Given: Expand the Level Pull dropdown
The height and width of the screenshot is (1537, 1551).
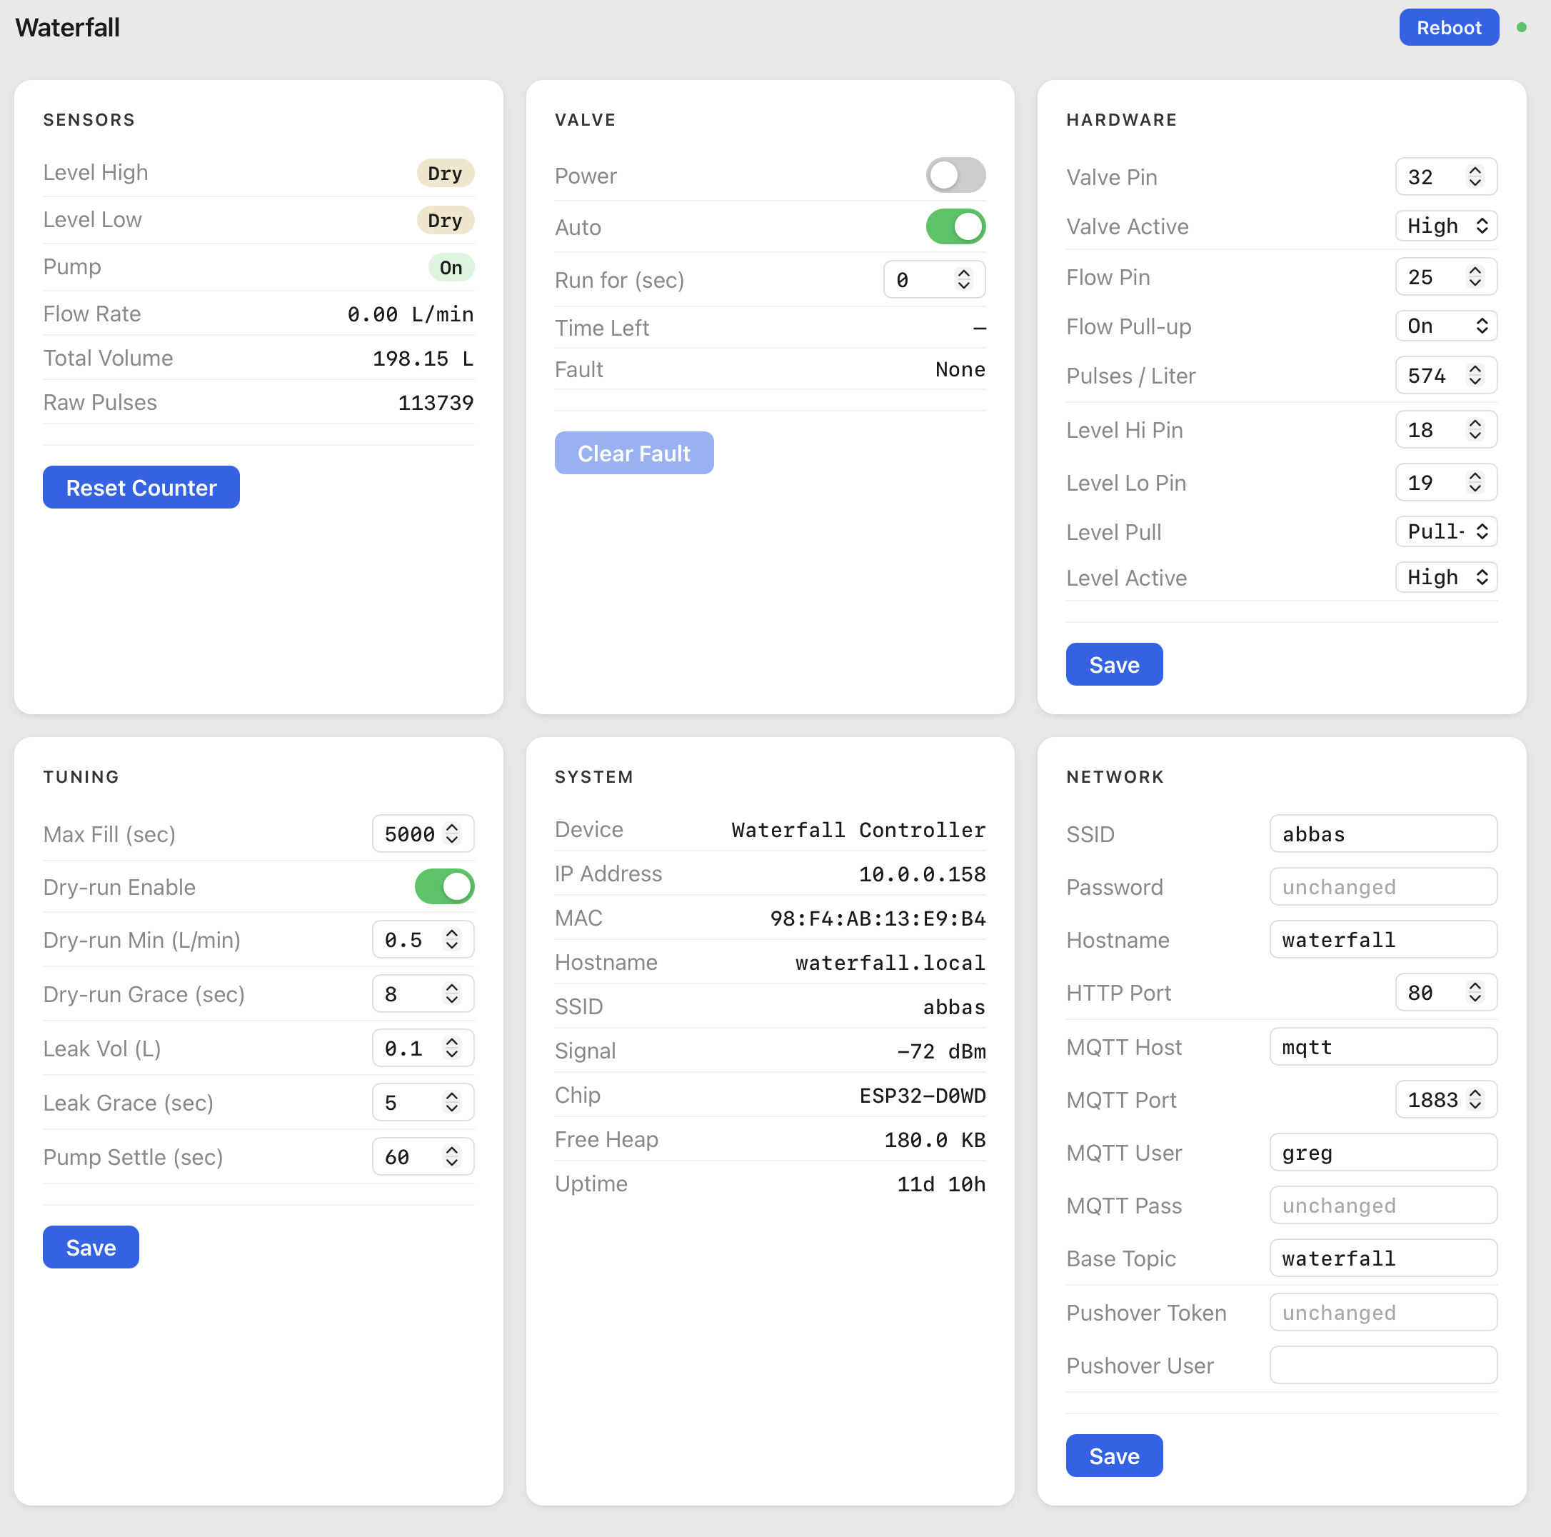Looking at the screenshot, I should pos(1446,531).
